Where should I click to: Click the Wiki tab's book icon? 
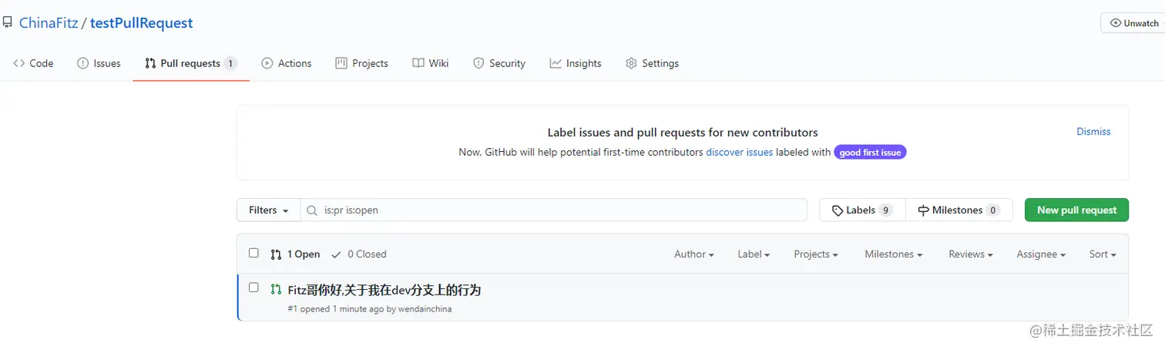(x=418, y=63)
